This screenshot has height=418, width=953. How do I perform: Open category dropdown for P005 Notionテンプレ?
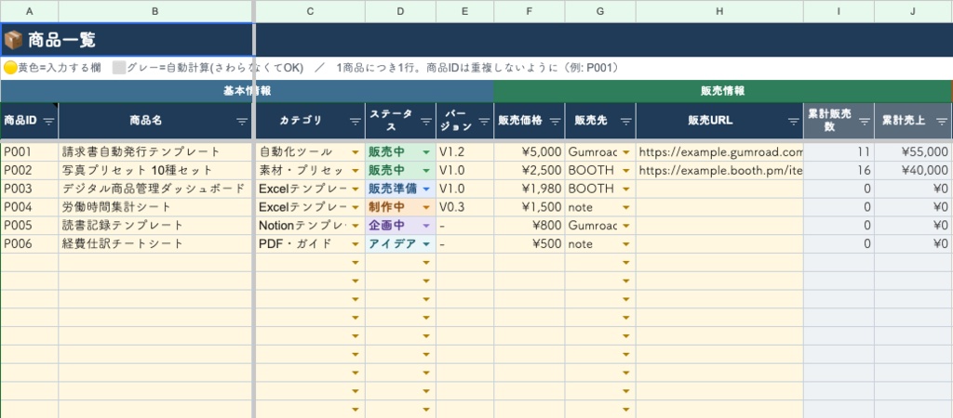[356, 226]
